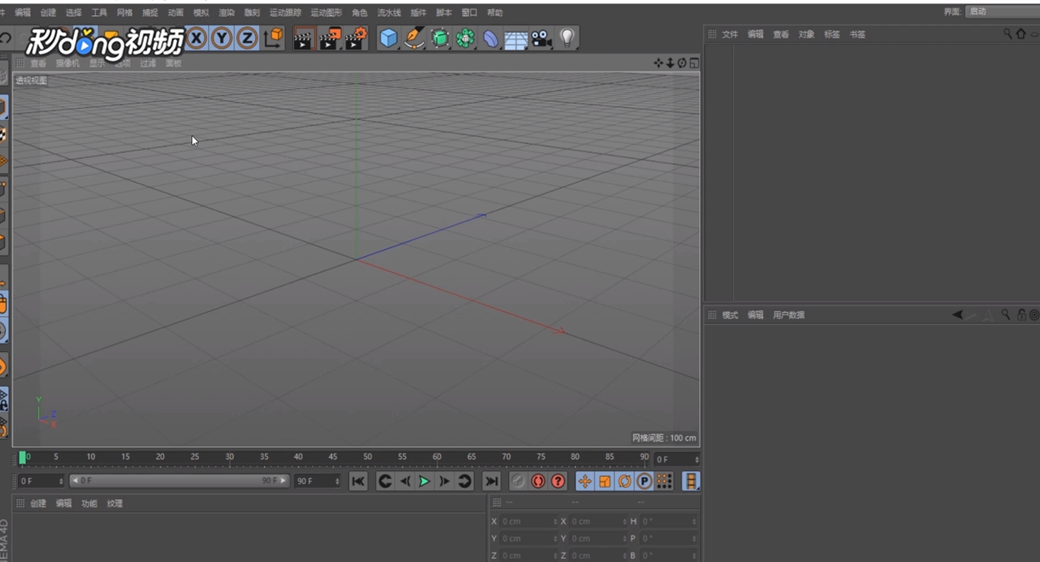Step back one frame
The height and width of the screenshot is (562, 1040).
[405, 481]
